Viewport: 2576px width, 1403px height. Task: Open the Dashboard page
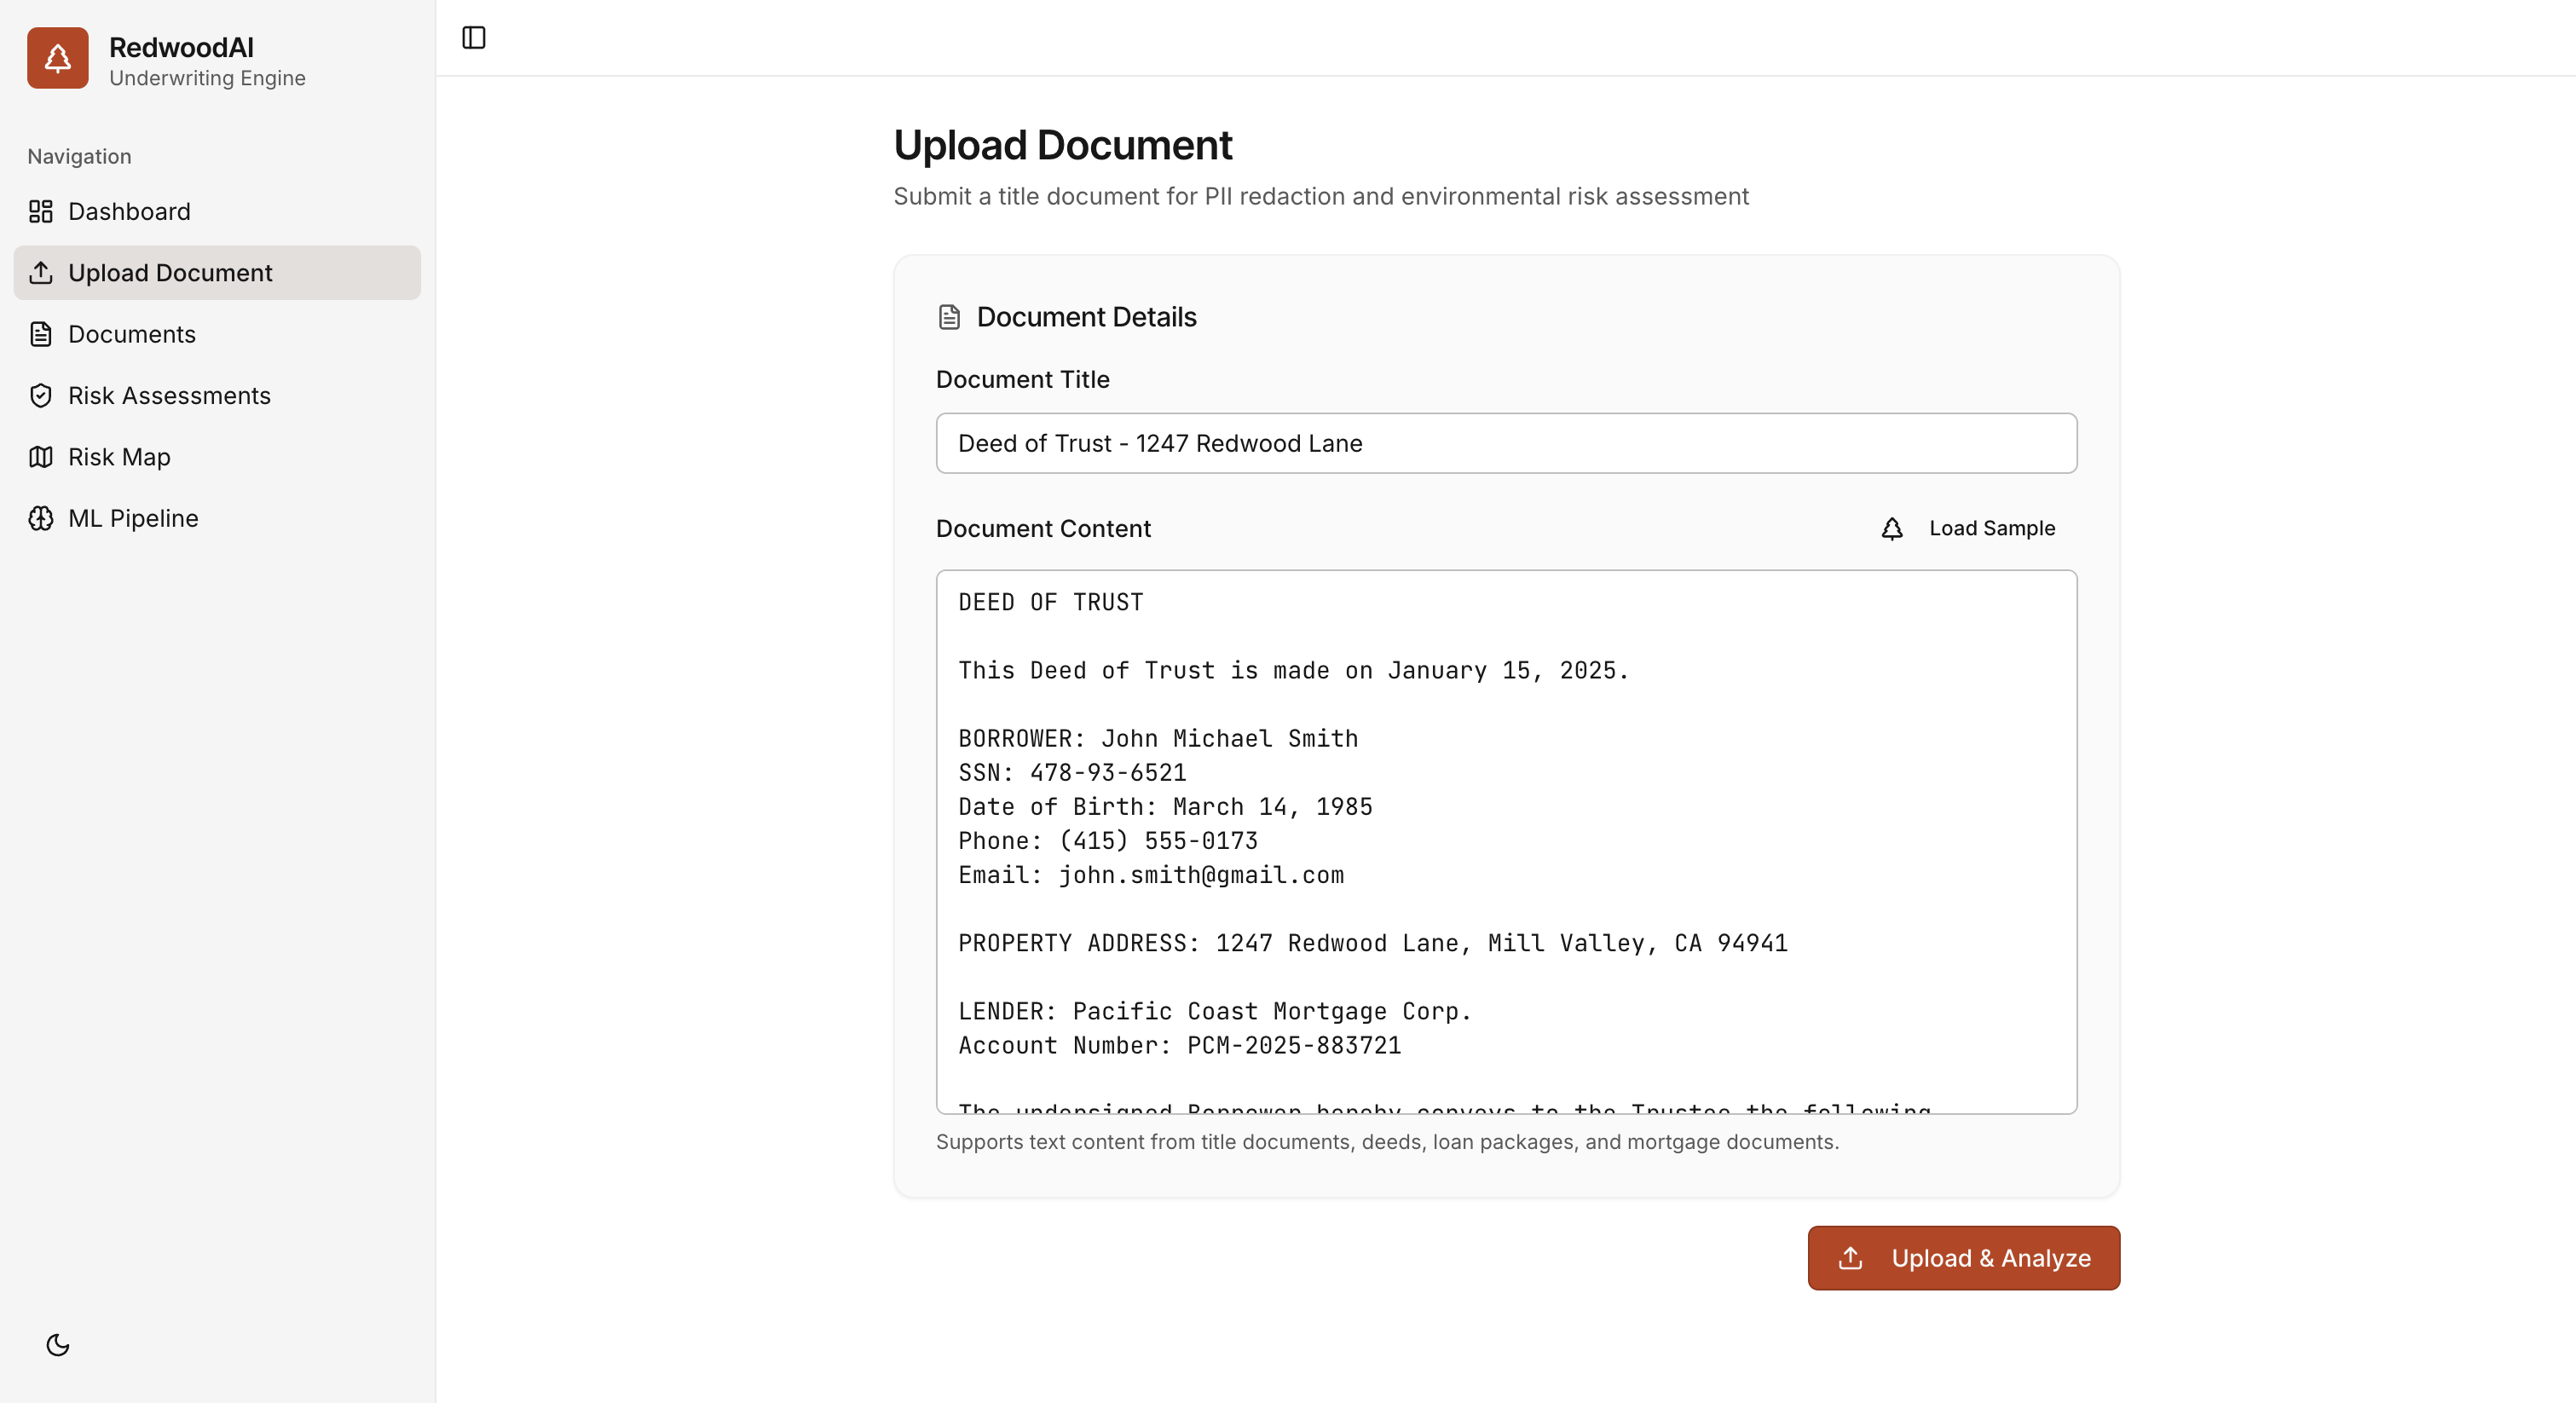(129, 211)
